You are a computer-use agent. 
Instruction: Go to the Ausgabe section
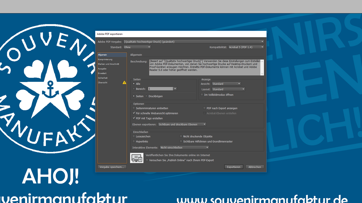point(112,69)
